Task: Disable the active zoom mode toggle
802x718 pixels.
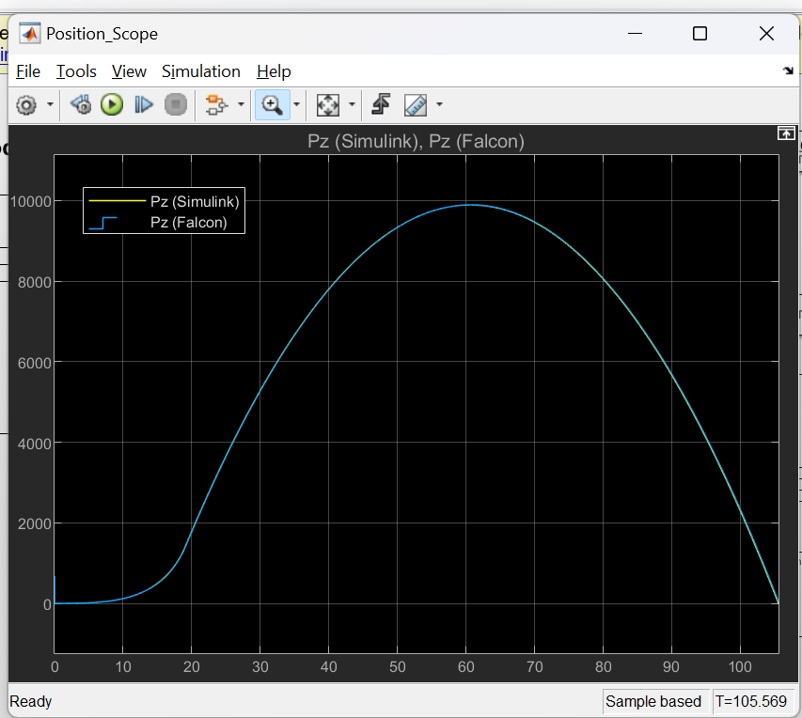Action: click(x=270, y=104)
